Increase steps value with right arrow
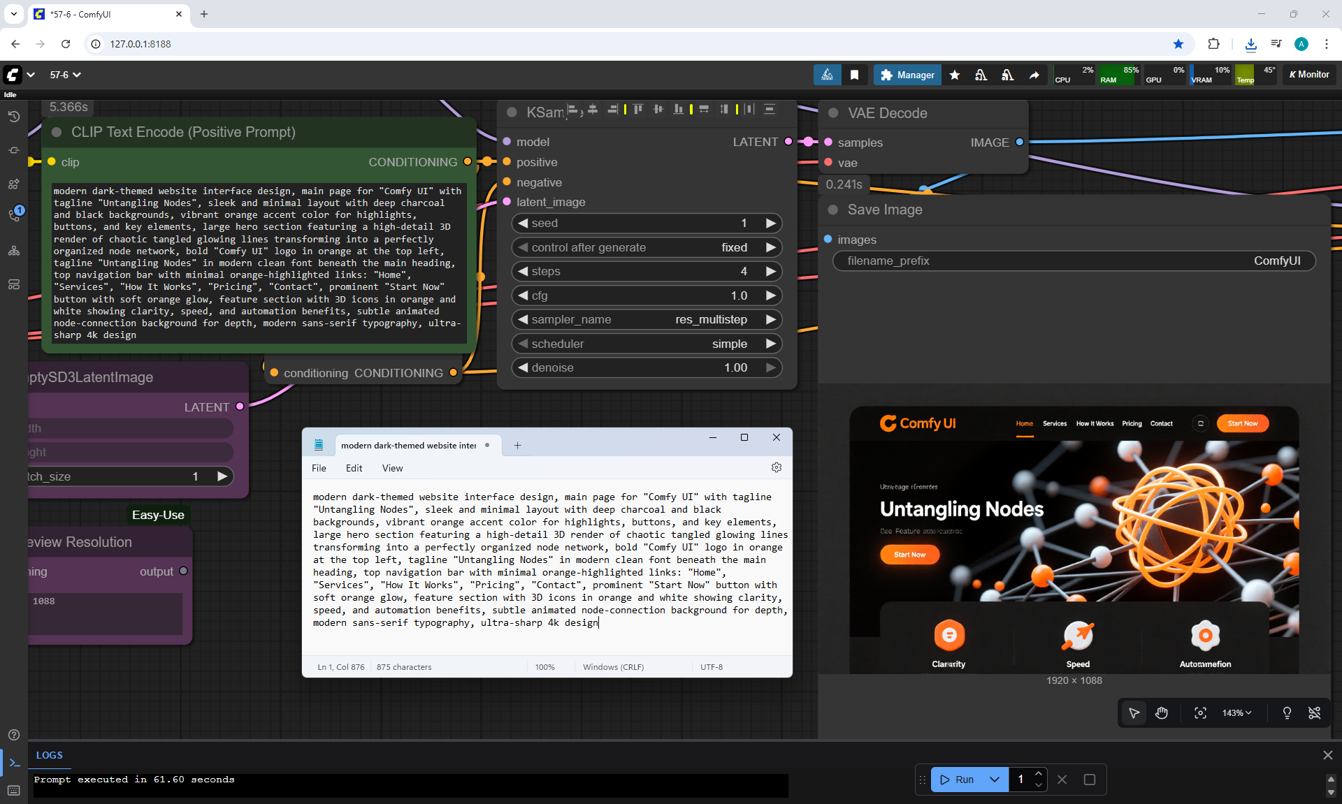The image size is (1342, 804). coord(770,271)
